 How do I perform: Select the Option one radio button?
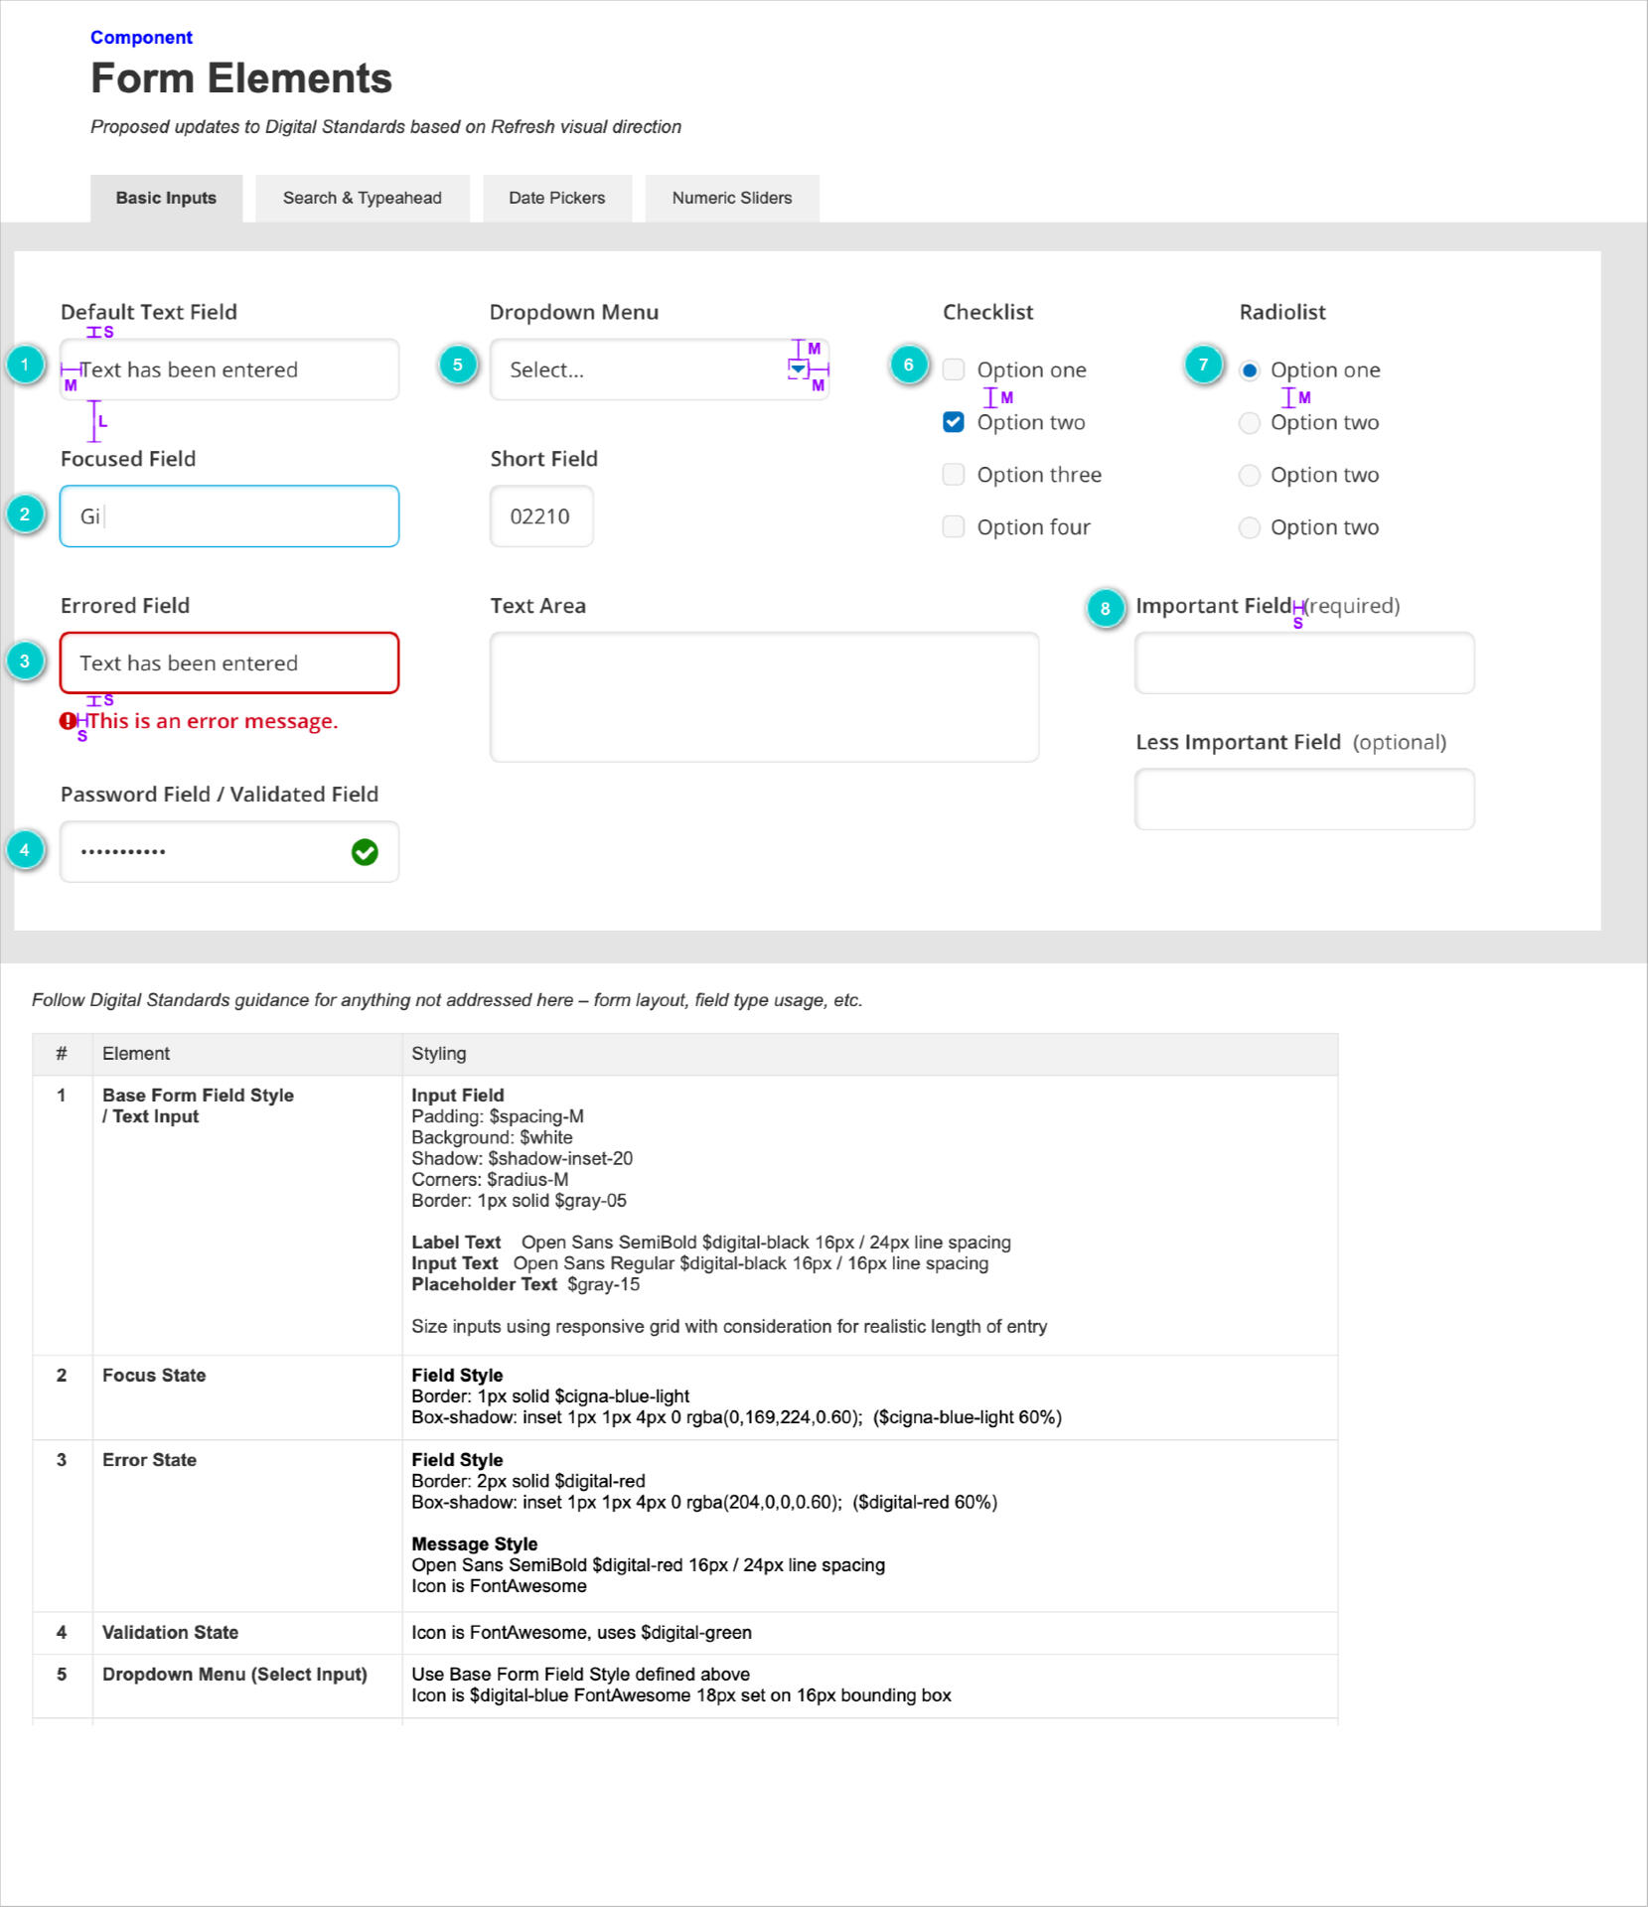point(1249,369)
